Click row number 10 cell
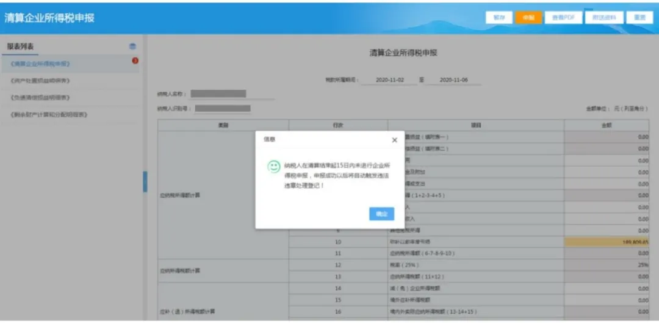The image size is (659, 323). [x=338, y=242]
